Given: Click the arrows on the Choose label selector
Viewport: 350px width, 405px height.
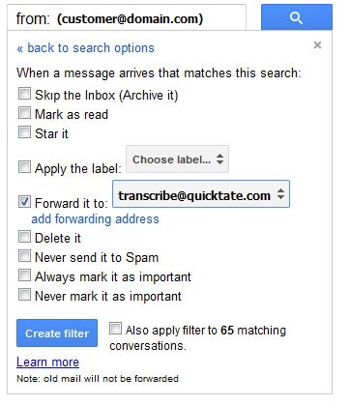Looking at the screenshot, I should (219, 159).
